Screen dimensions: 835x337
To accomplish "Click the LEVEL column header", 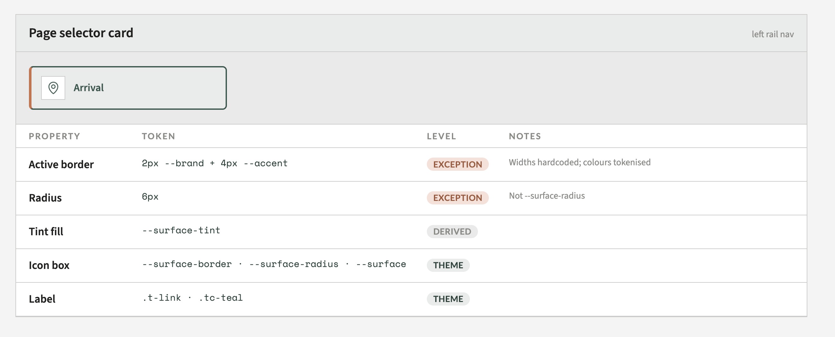I will [x=442, y=136].
